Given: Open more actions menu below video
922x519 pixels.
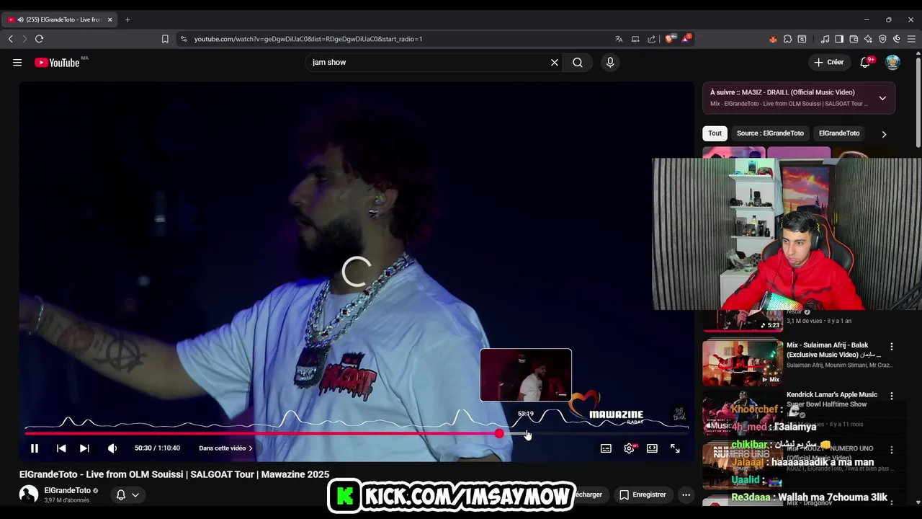Looking at the screenshot, I should (686, 494).
